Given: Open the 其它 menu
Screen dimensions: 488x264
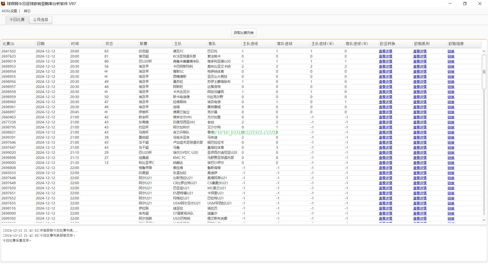Looking at the screenshot, I should click(27, 11).
